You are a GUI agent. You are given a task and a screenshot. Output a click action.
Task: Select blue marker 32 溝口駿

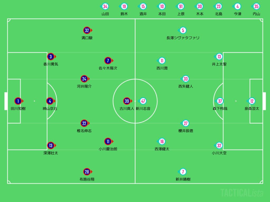click(87, 30)
